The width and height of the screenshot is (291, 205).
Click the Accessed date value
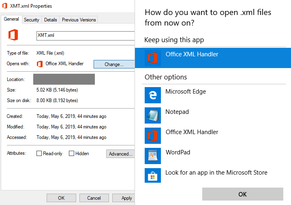click(x=71, y=137)
